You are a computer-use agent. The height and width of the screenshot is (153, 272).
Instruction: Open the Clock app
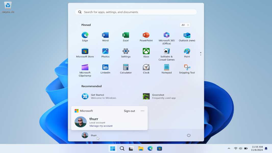tap(146, 69)
